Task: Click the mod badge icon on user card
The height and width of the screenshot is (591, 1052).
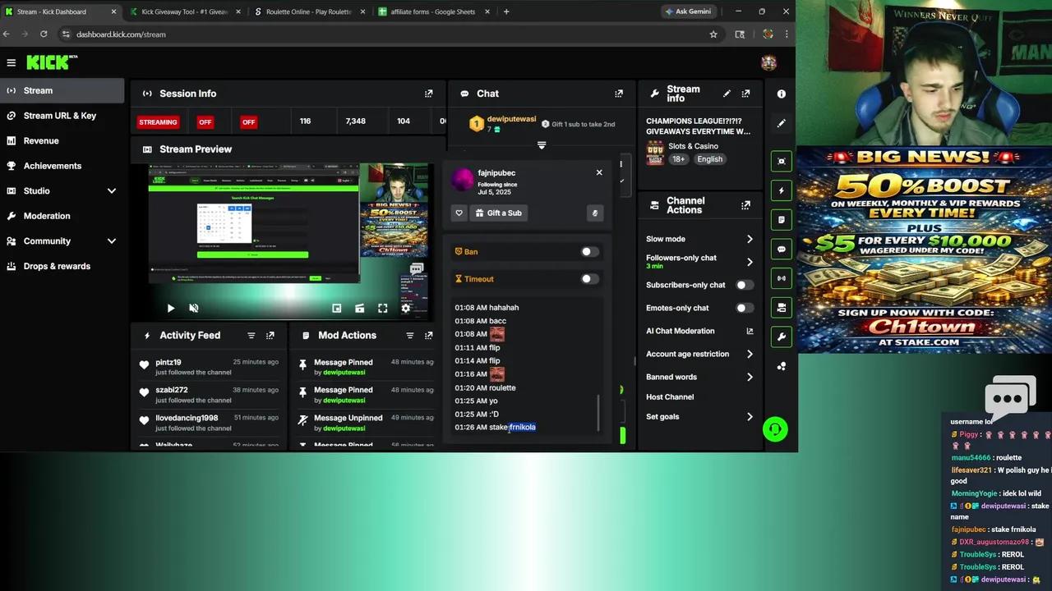Action: click(x=595, y=213)
